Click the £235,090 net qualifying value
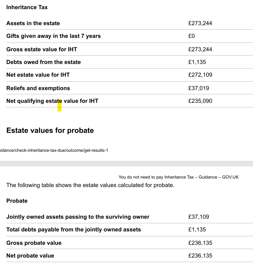The width and height of the screenshot is (253, 267). [200, 101]
